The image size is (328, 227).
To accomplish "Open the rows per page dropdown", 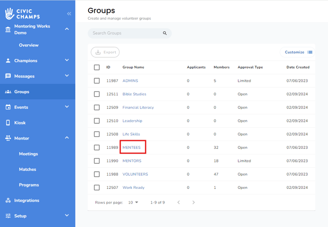I will (133, 203).
